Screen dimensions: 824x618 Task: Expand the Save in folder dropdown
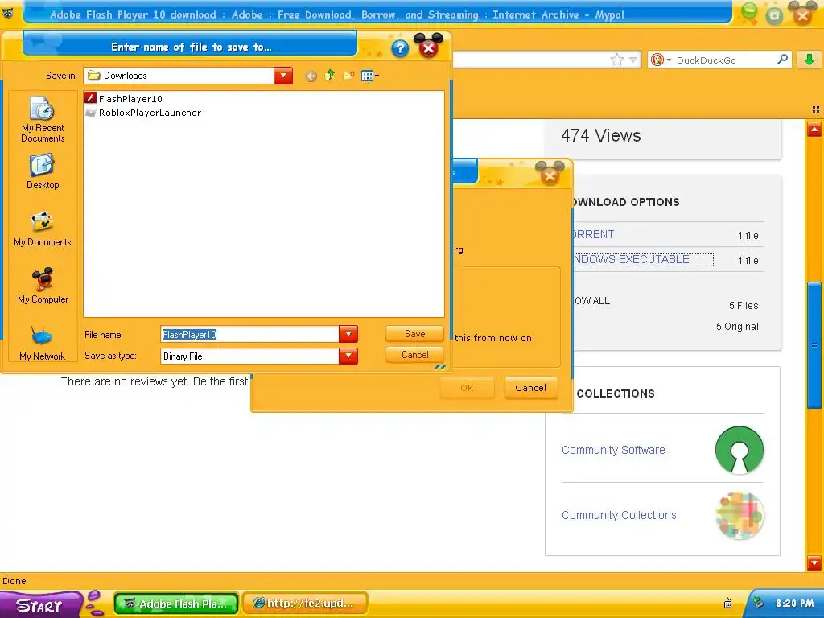[283, 76]
